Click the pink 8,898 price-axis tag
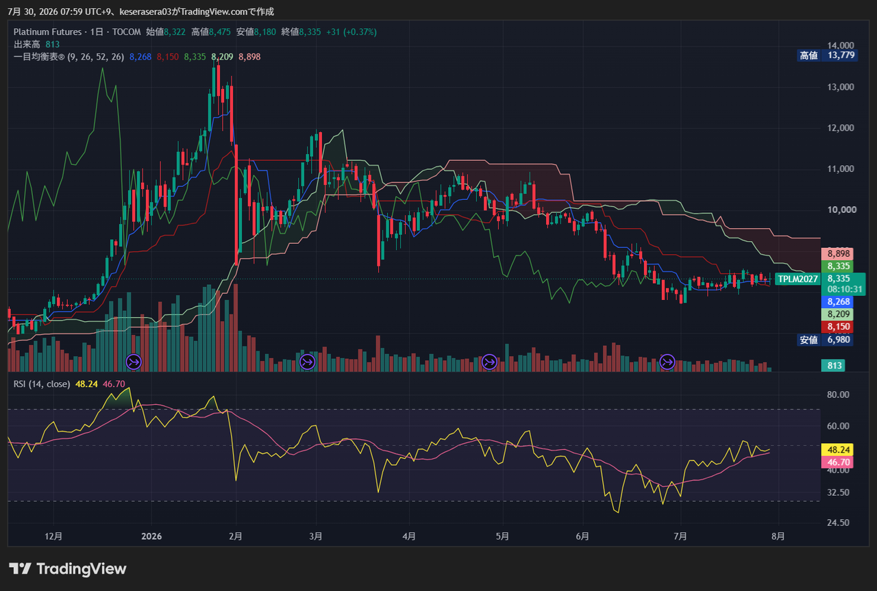Viewport: 877px width, 591px height. [838, 254]
